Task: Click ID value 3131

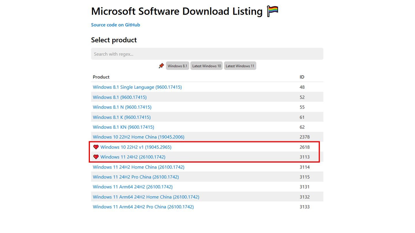Action: pos(305,187)
